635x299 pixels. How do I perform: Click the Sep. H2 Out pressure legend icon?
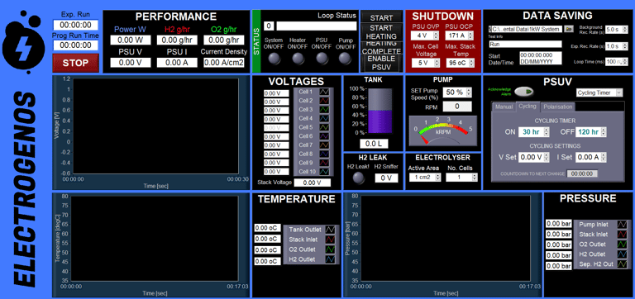tap(622, 264)
